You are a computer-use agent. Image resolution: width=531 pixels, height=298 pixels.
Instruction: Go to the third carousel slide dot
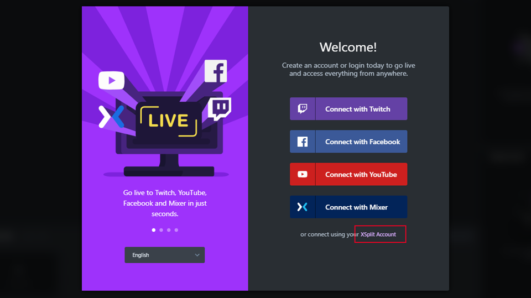[x=169, y=230]
